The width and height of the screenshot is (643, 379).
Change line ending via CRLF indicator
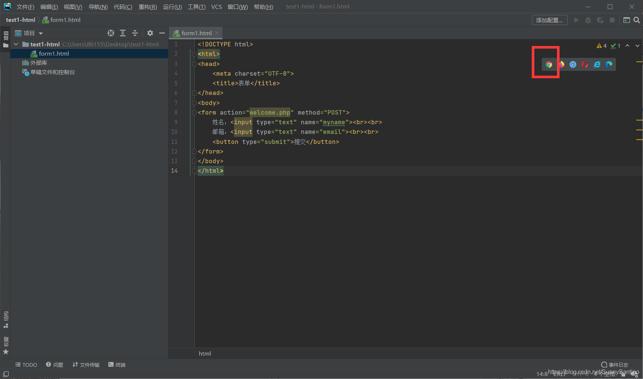click(x=559, y=374)
